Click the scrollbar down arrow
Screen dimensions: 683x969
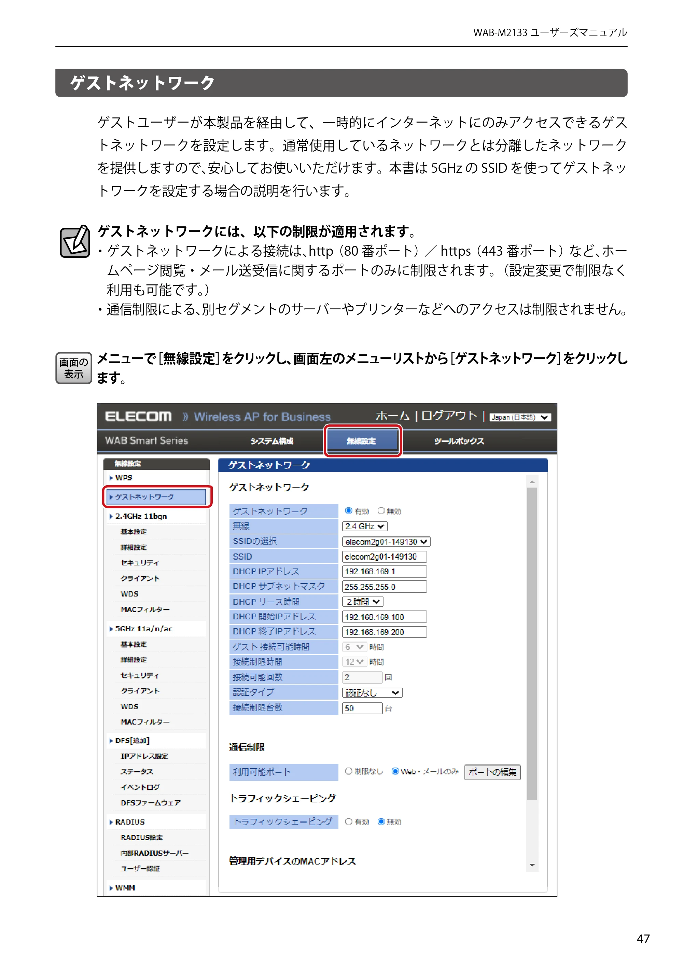[532, 866]
